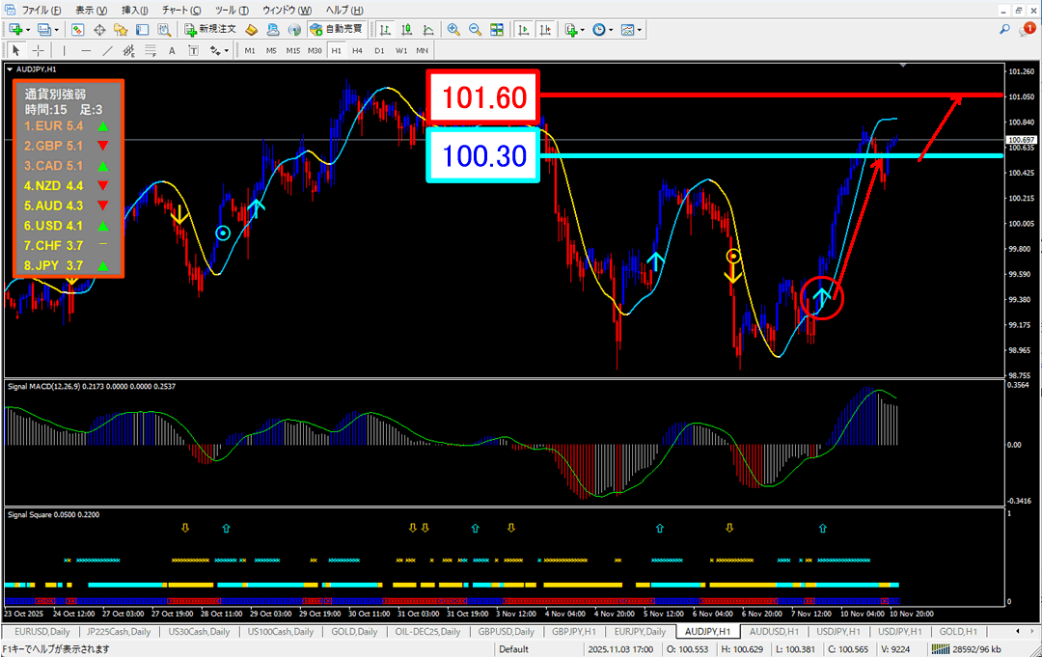
Task: Click the 新規注文 new order button
Action: click(x=209, y=30)
